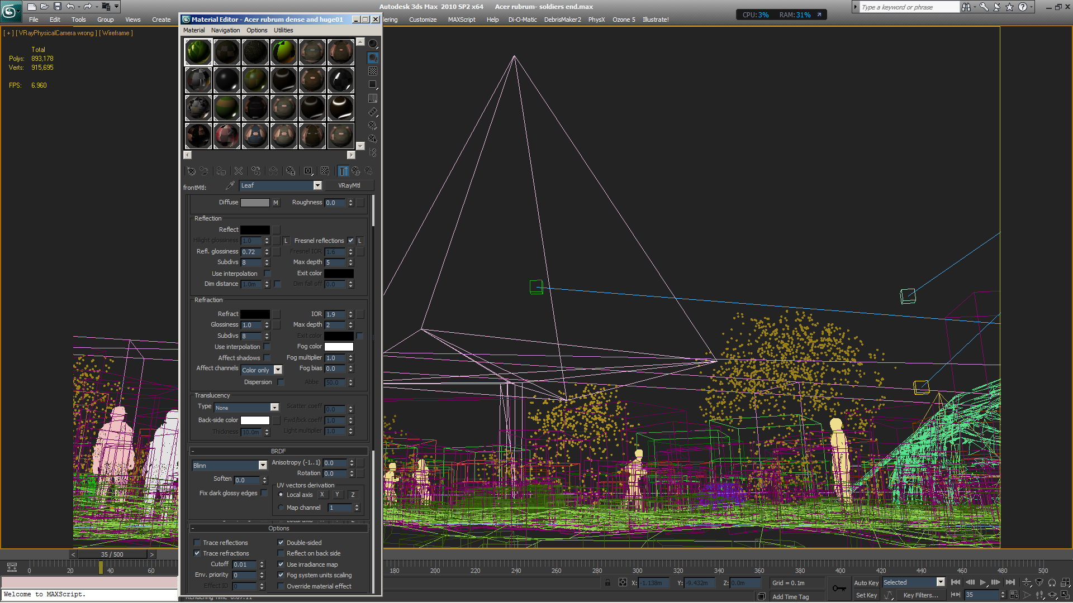This screenshot has height=603, width=1073.
Task: Click the Set Keys large key icon
Action: (x=839, y=588)
